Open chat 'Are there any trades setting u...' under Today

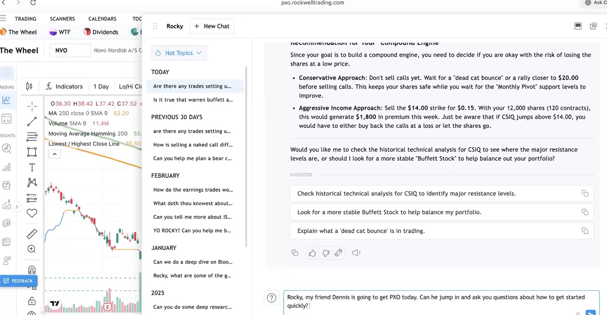195,86
